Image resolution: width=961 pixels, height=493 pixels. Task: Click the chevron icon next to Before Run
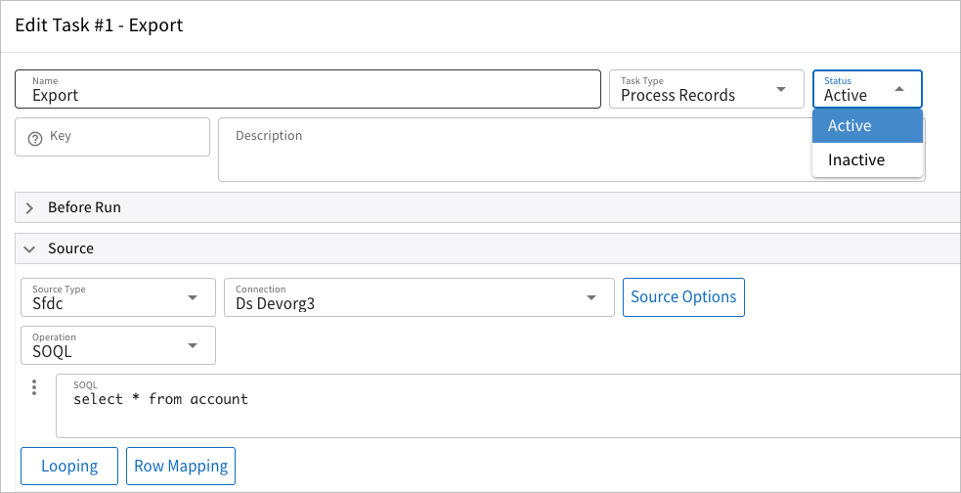[x=29, y=207]
